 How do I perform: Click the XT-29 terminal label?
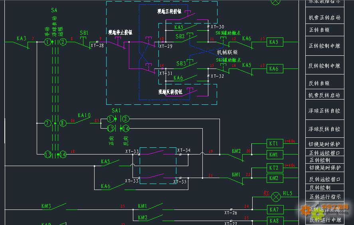pyautogui.click(x=166, y=47)
